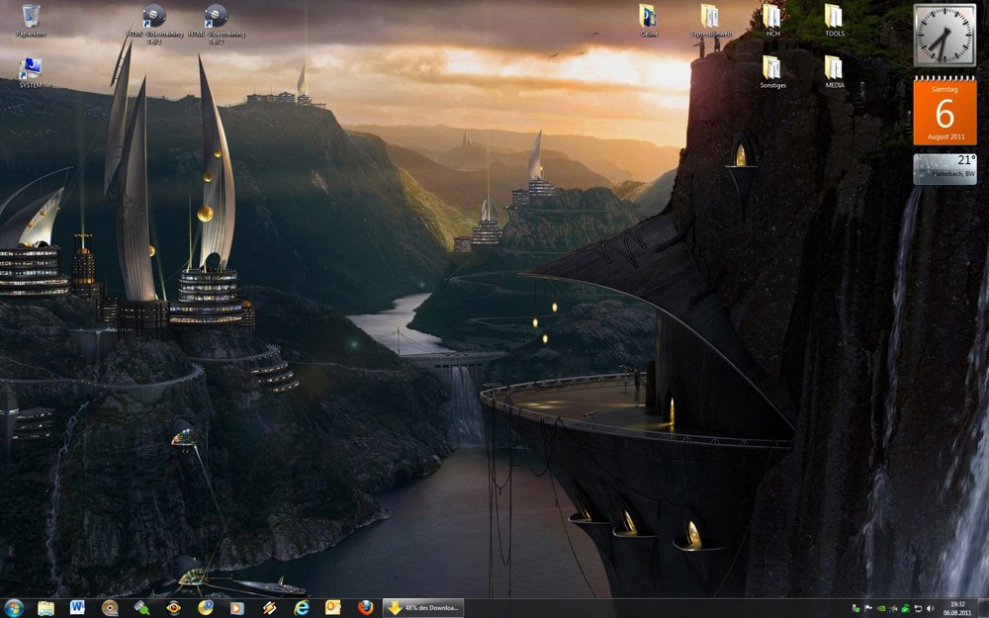Viewport: 989px width, 618px height.
Task: Click the calendar gadget showing Samstag 6
Action: pyautogui.click(x=944, y=112)
